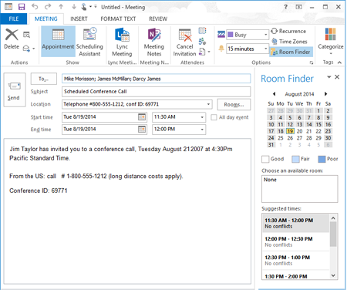
Task: Click the Calendar icon in Actions group
Action: (26, 35)
